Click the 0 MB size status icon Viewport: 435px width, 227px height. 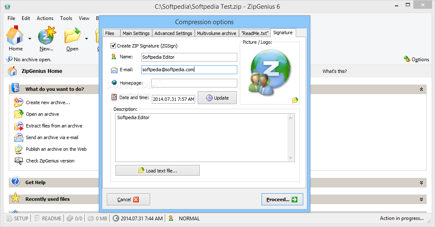pyautogui.click(x=91, y=218)
